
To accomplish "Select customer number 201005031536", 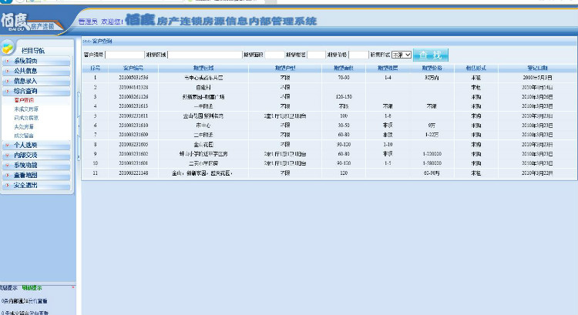I will click(x=133, y=78).
